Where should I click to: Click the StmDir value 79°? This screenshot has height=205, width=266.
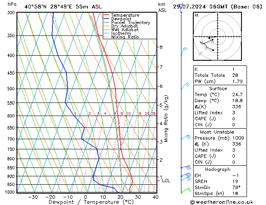coord(236,187)
